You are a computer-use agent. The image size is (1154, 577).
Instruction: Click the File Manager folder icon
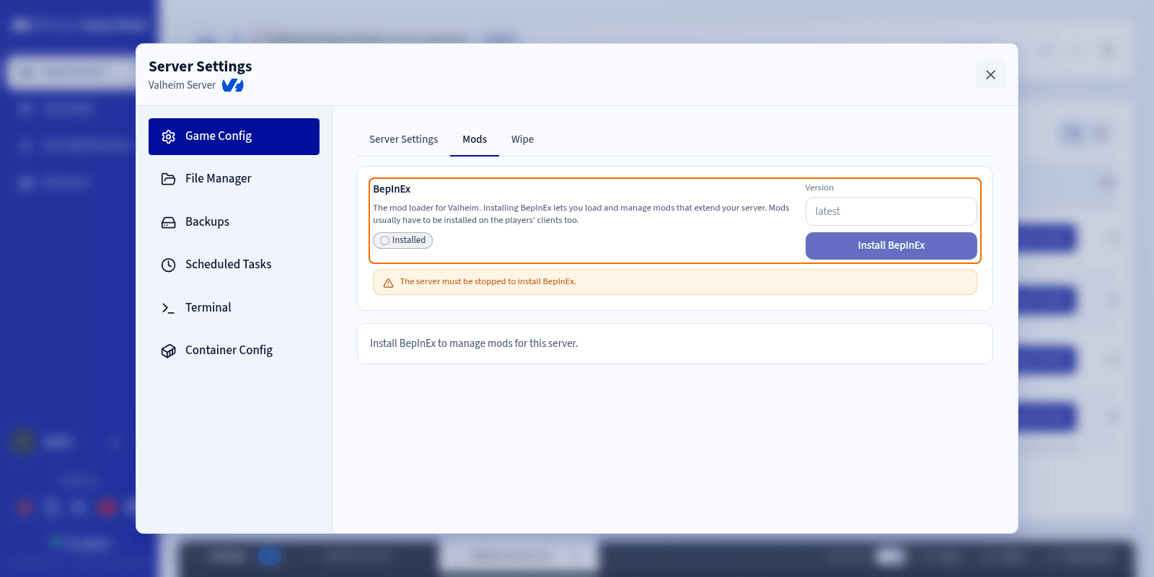pos(168,179)
